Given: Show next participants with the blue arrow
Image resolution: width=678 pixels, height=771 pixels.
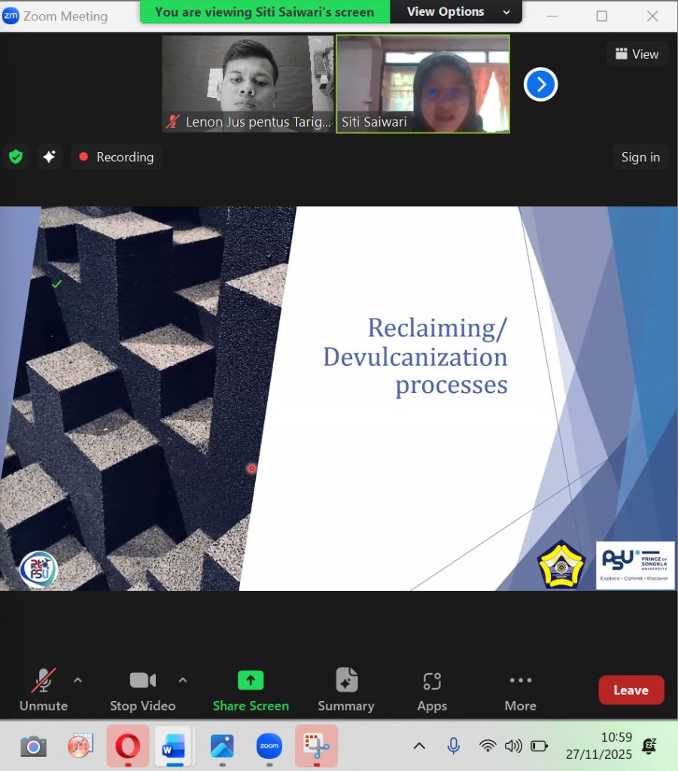Looking at the screenshot, I should point(540,84).
